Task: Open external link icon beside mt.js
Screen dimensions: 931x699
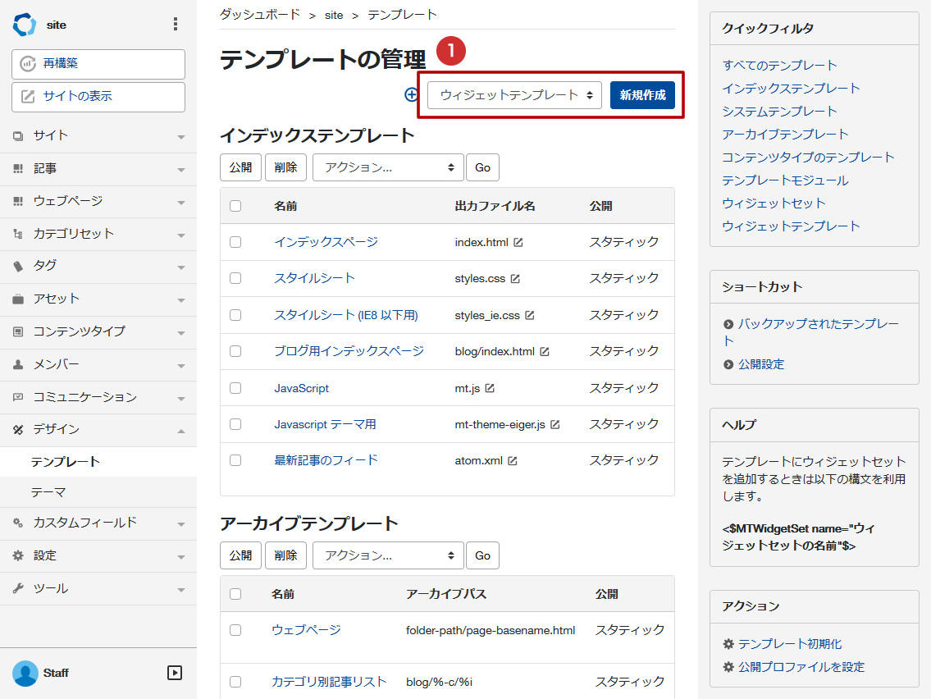Action: (x=490, y=388)
